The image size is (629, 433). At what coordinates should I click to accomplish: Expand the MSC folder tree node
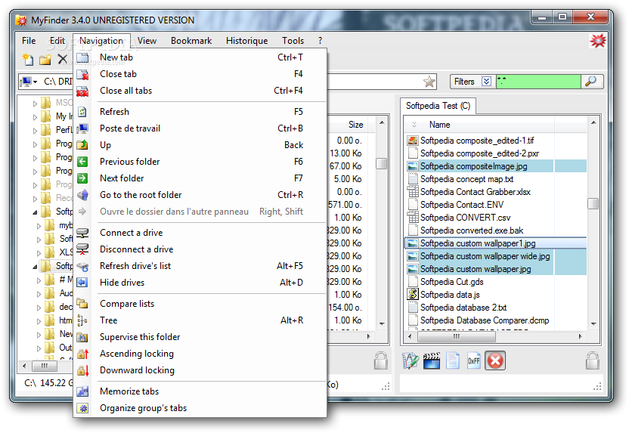coord(35,104)
